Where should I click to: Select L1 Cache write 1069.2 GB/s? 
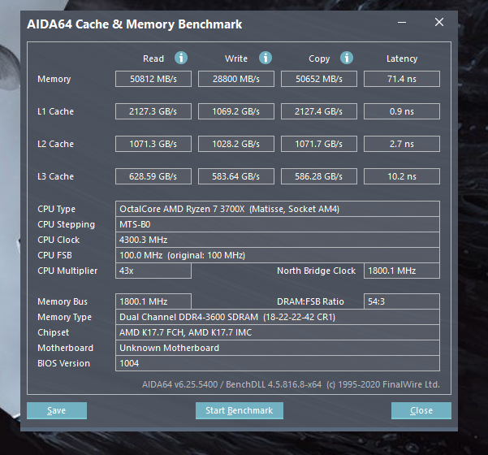[236, 111]
